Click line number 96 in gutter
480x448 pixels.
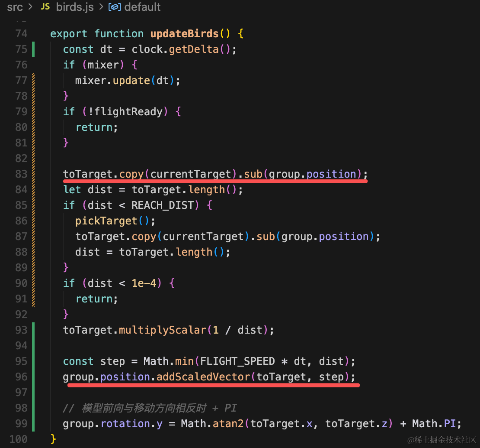point(22,377)
